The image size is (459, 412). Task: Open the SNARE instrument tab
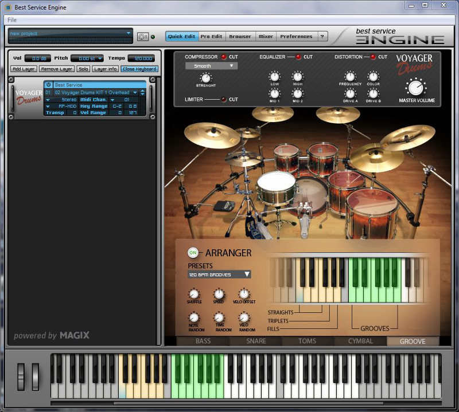pyautogui.click(x=256, y=341)
